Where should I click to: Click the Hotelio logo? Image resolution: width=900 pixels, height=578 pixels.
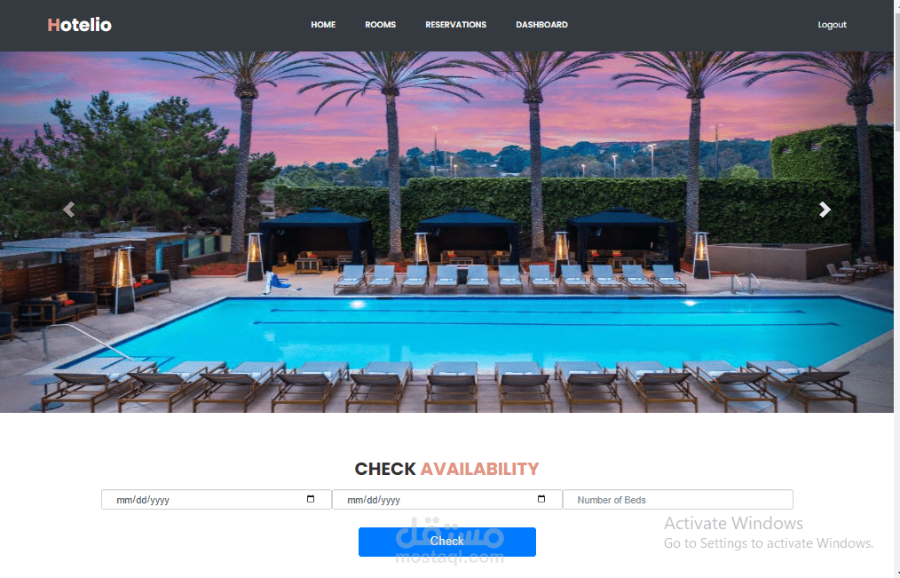79,25
